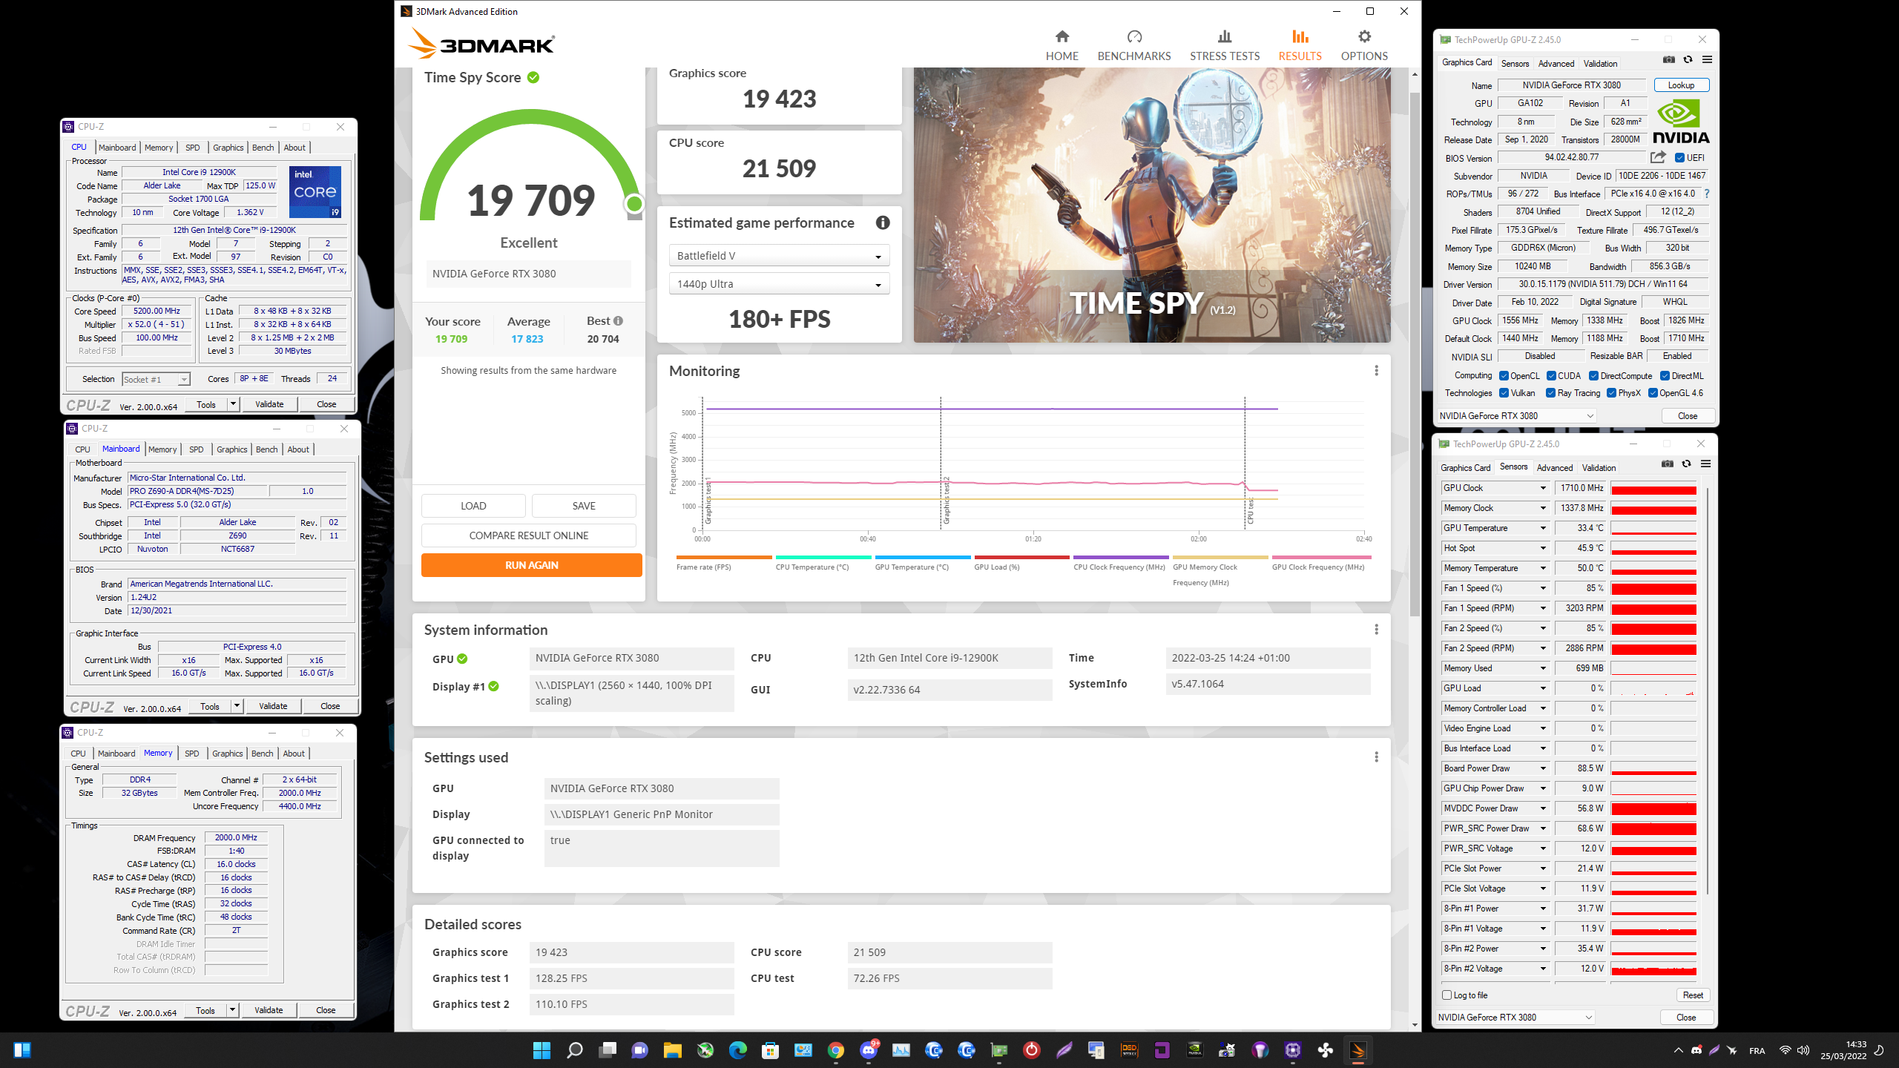Viewport: 1899px width, 1068px height.
Task: Toggle the Ray Tracing checkbox in GPU-Z
Action: pos(1550,393)
